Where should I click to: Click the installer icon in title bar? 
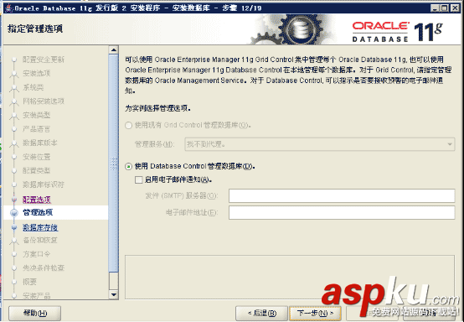click(9, 8)
